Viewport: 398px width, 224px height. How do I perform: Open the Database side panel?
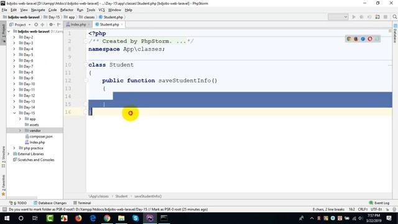pyautogui.click(x=395, y=33)
